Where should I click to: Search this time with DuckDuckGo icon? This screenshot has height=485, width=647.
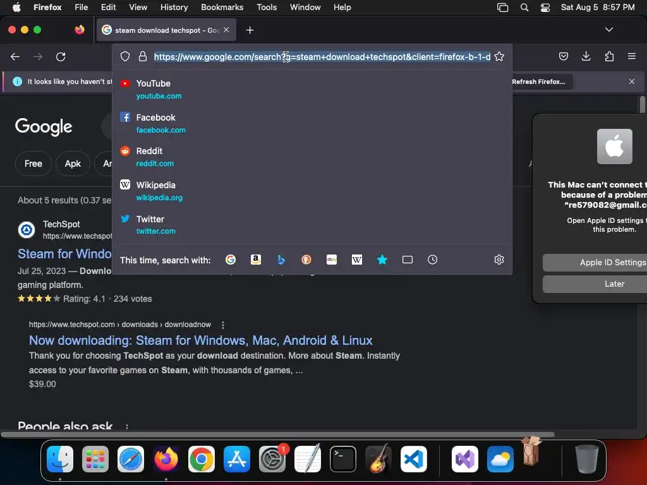point(306,260)
